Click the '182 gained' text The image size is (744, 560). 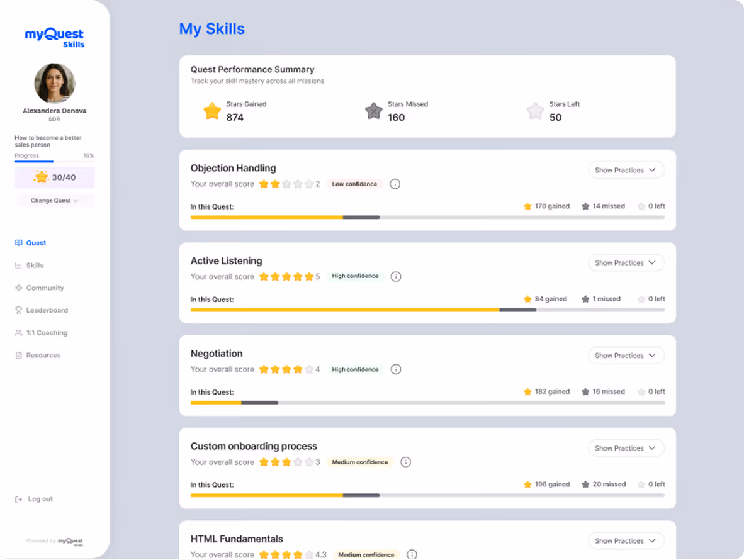(x=552, y=391)
